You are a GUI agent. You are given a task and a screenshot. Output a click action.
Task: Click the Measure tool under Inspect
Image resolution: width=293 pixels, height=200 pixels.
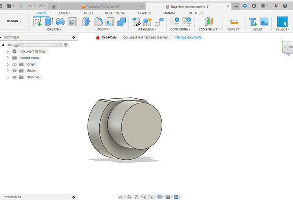[x=234, y=22]
